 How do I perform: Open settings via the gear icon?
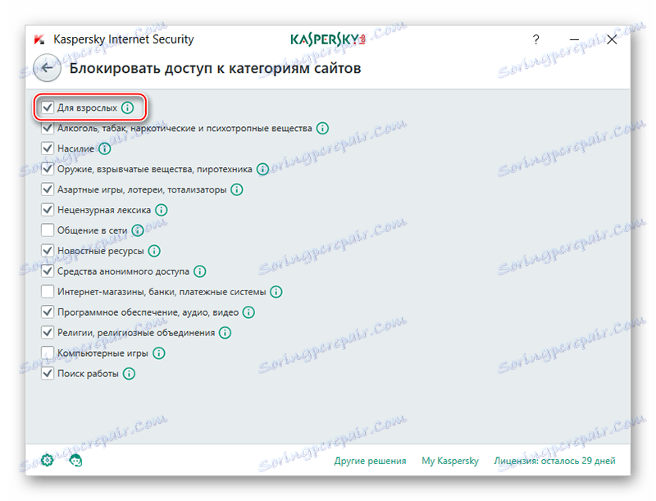[48, 461]
